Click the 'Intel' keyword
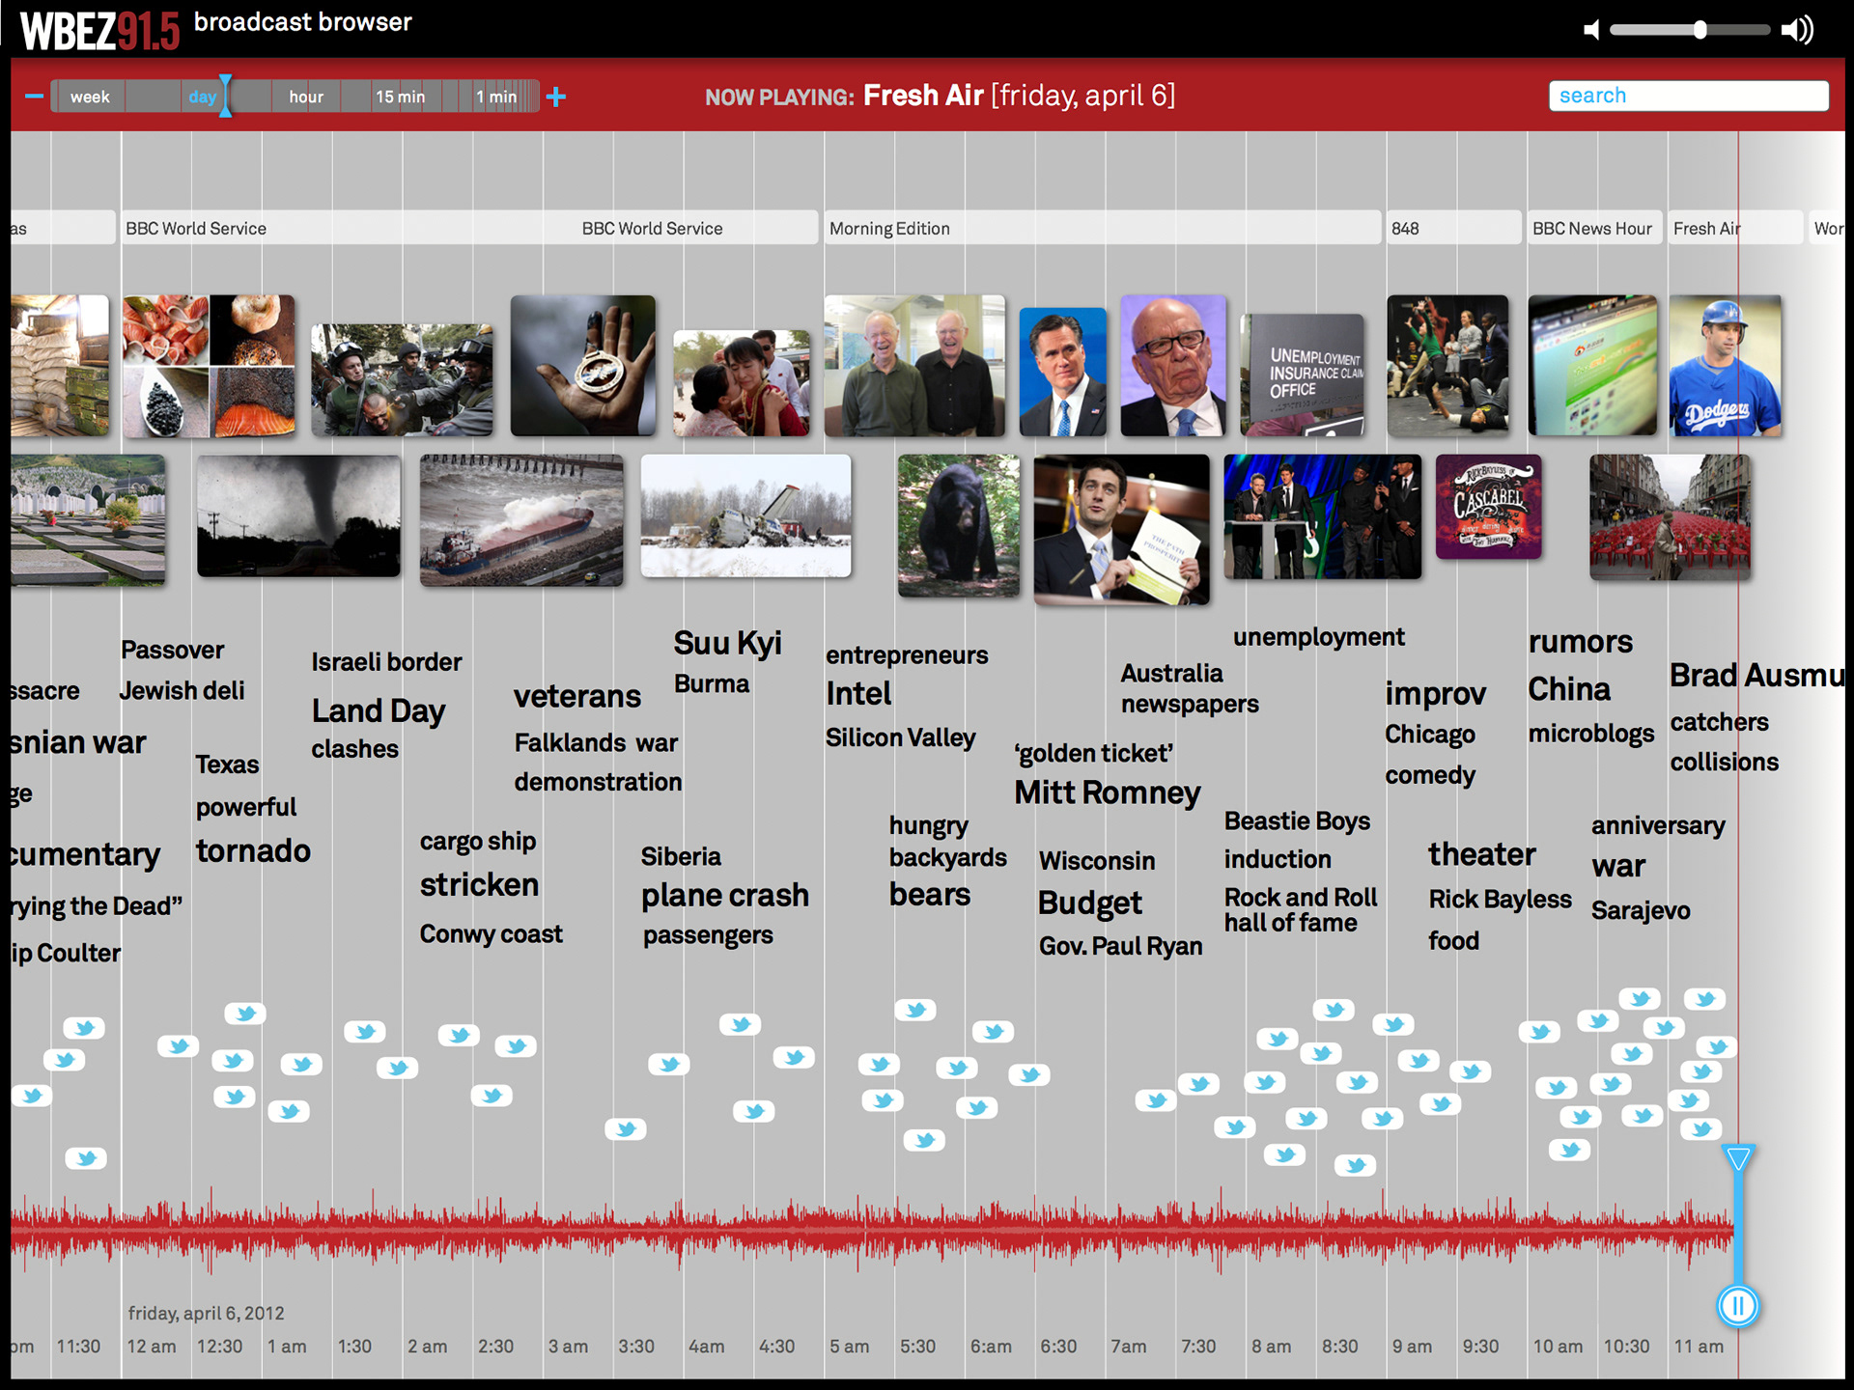This screenshot has width=1854, height=1390. point(858,694)
